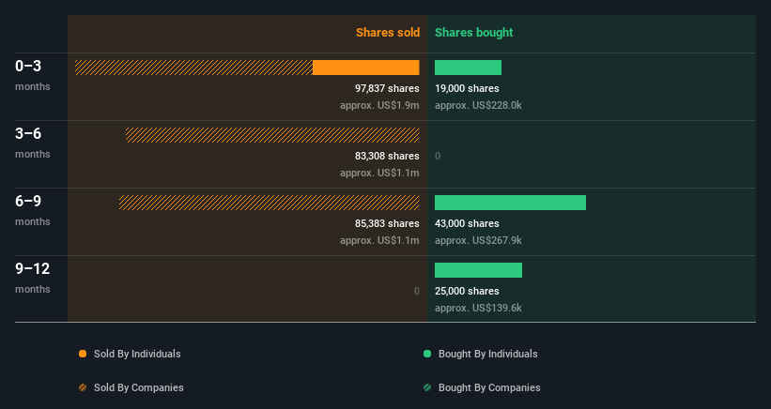Click the approx. US$228.0k value
This screenshot has height=409, width=771.
[x=478, y=105]
